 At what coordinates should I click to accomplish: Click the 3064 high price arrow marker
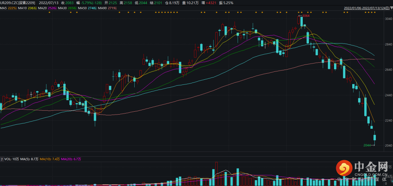[x=304, y=16]
